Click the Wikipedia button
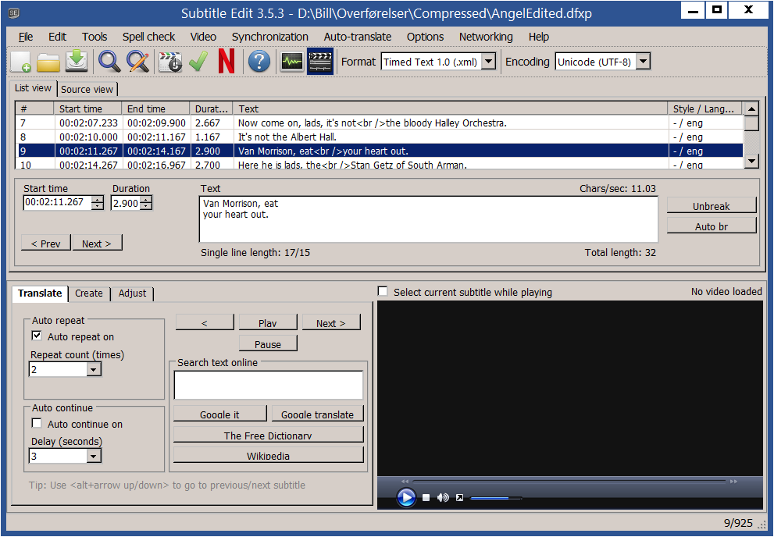774x537 pixels. click(268, 454)
